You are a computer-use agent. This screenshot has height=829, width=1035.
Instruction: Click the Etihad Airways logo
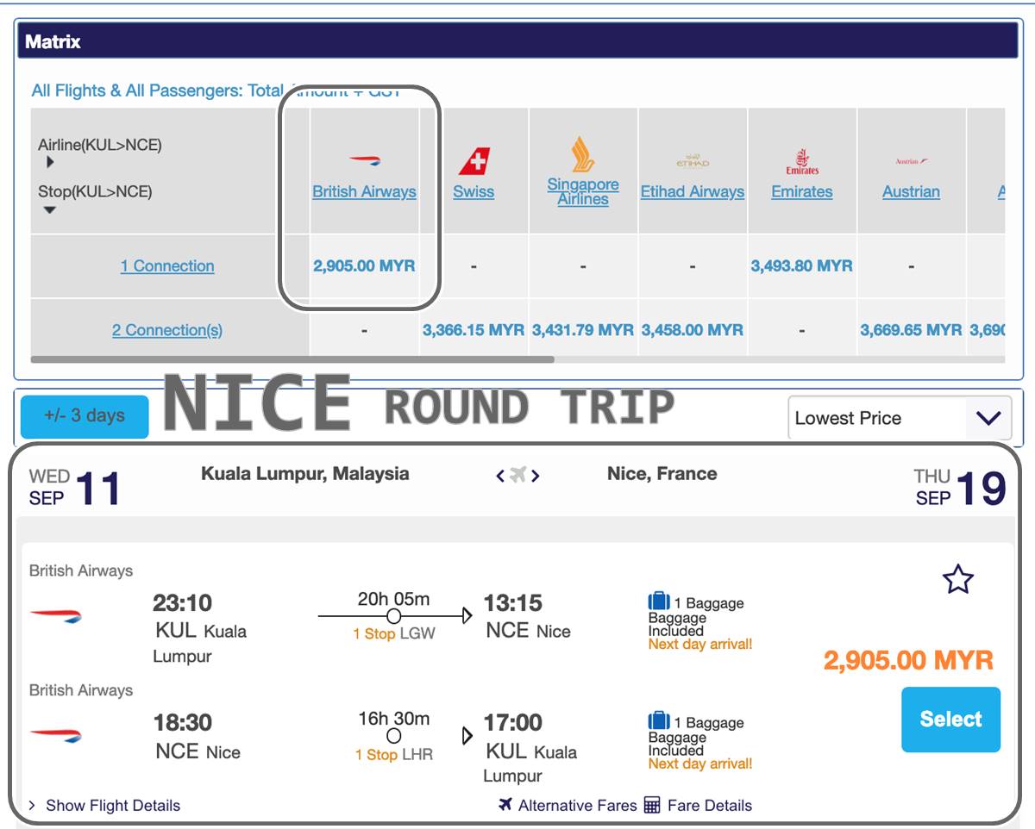[692, 162]
